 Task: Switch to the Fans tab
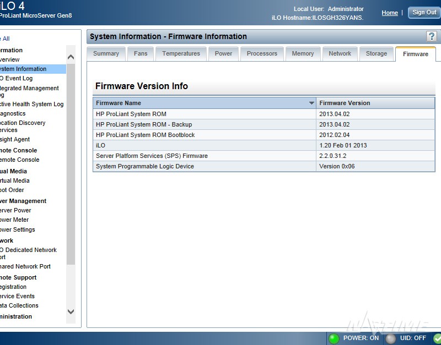[x=141, y=53]
